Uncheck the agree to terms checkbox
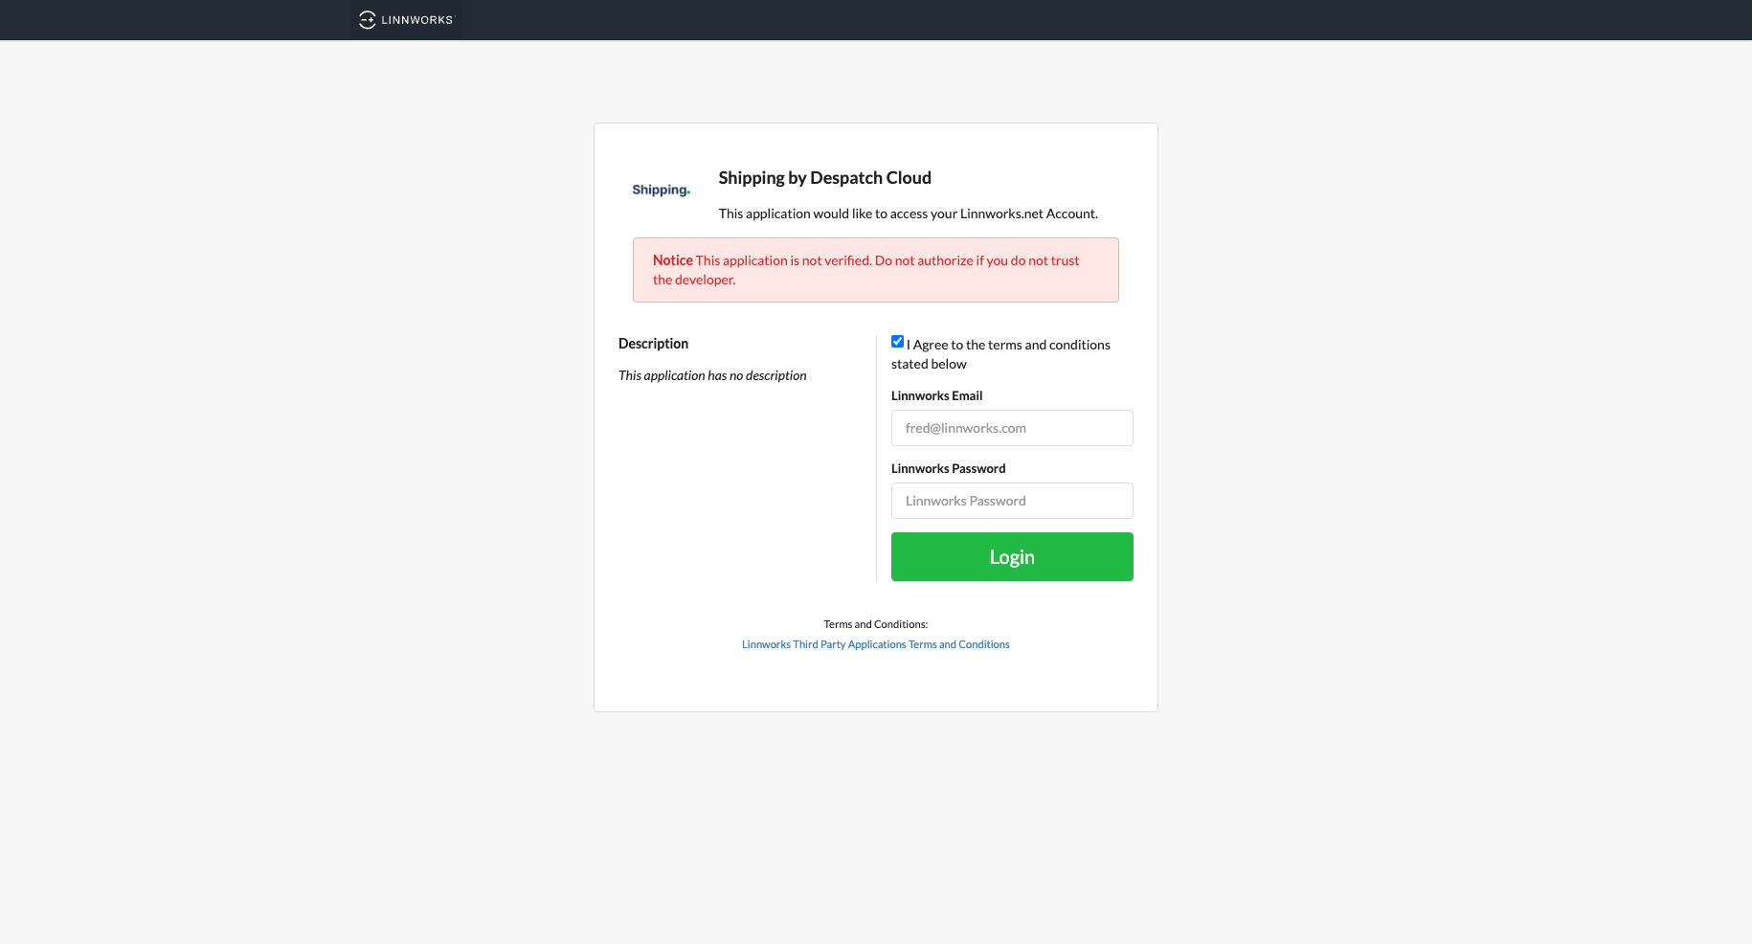This screenshot has height=944, width=1752. (897, 342)
